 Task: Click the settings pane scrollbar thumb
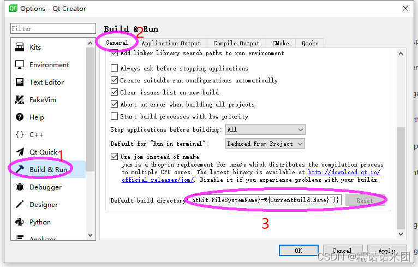click(401, 178)
